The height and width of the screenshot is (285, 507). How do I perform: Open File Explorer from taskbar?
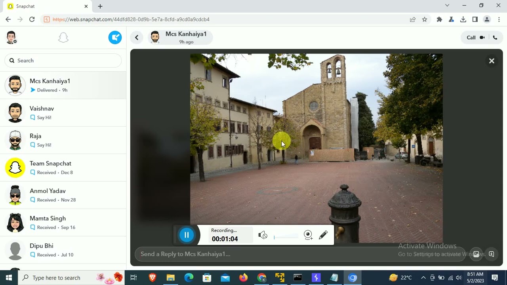pos(170,278)
